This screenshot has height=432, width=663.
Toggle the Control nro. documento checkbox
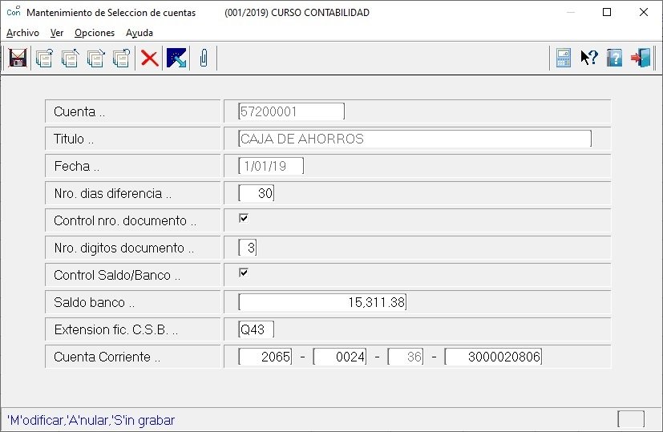(244, 218)
